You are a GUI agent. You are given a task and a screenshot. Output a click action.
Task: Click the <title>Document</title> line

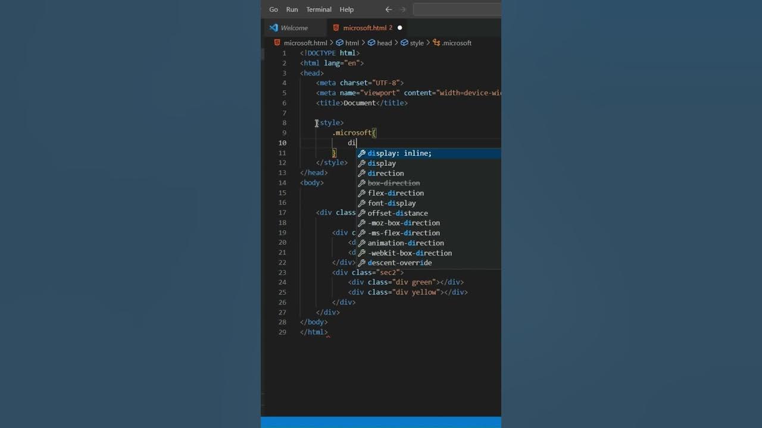(x=362, y=103)
